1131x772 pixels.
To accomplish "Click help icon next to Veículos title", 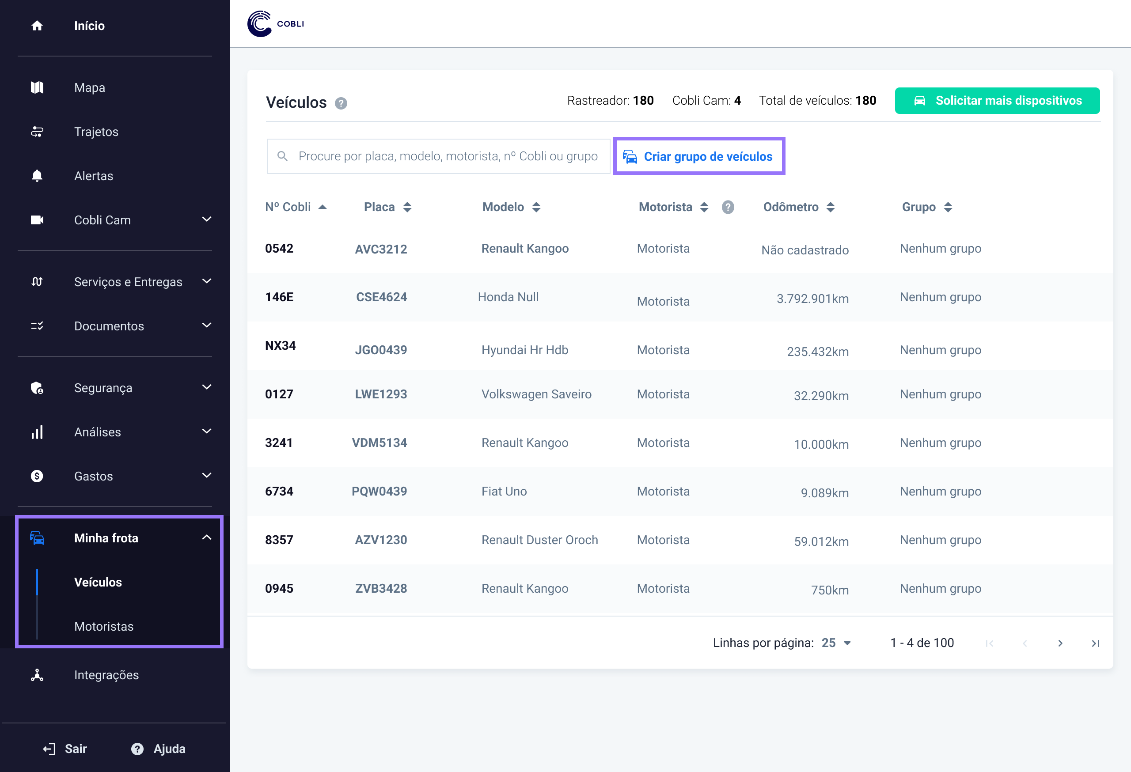I will 341,103.
